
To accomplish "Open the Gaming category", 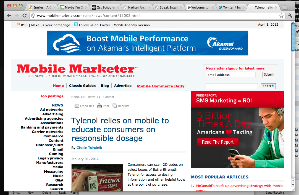I will pos(56,154).
